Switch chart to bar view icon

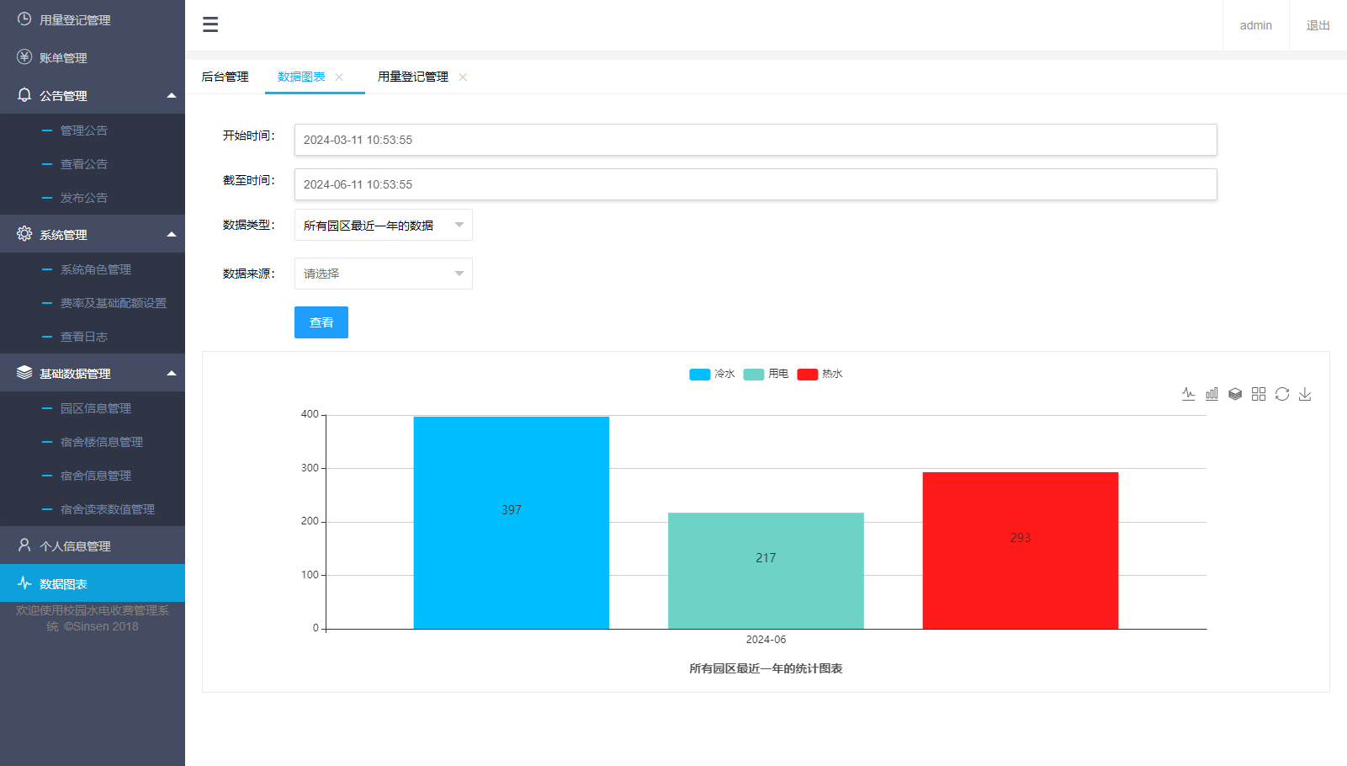click(1212, 394)
